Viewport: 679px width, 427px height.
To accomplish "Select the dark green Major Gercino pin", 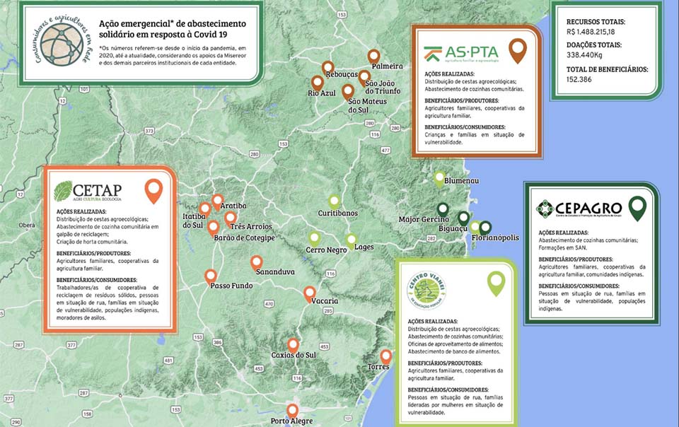I will click(x=443, y=210).
